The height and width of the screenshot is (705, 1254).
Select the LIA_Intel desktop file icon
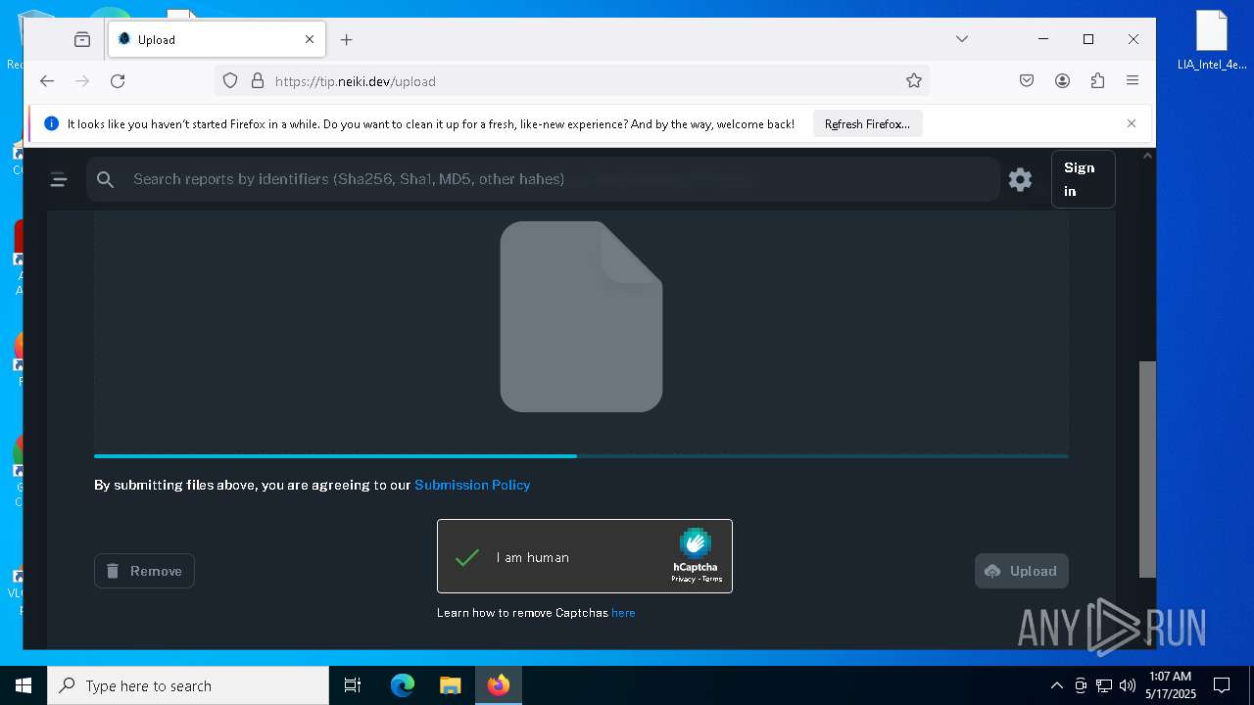click(x=1212, y=41)
